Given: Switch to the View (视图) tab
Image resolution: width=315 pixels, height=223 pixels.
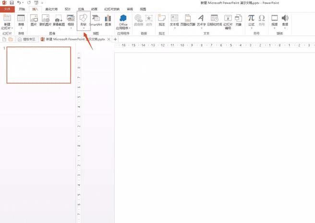Looking at the screenshot, I should click(143, 9).
